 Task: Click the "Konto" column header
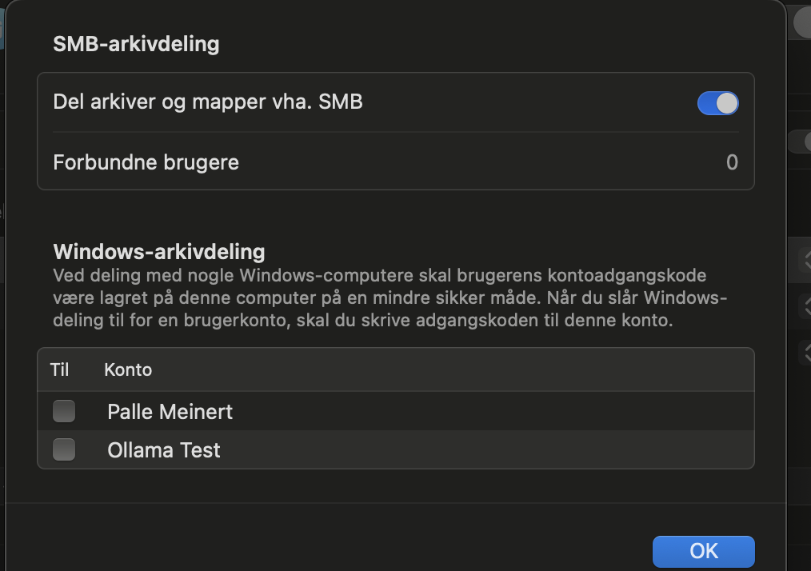pyautogui.click(x=128, y=369)
